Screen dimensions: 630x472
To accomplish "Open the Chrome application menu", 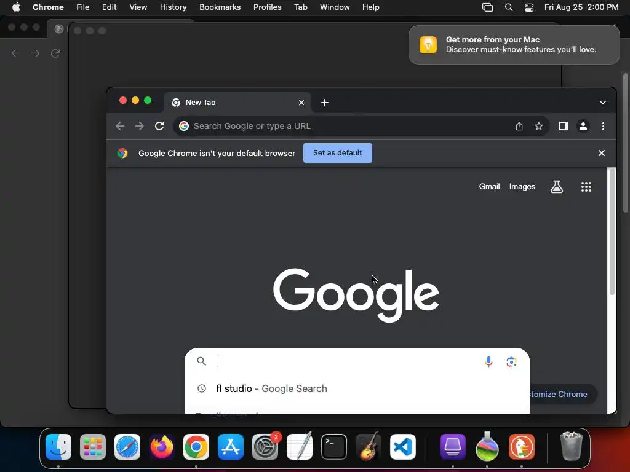I will click(x=48, y=7).
